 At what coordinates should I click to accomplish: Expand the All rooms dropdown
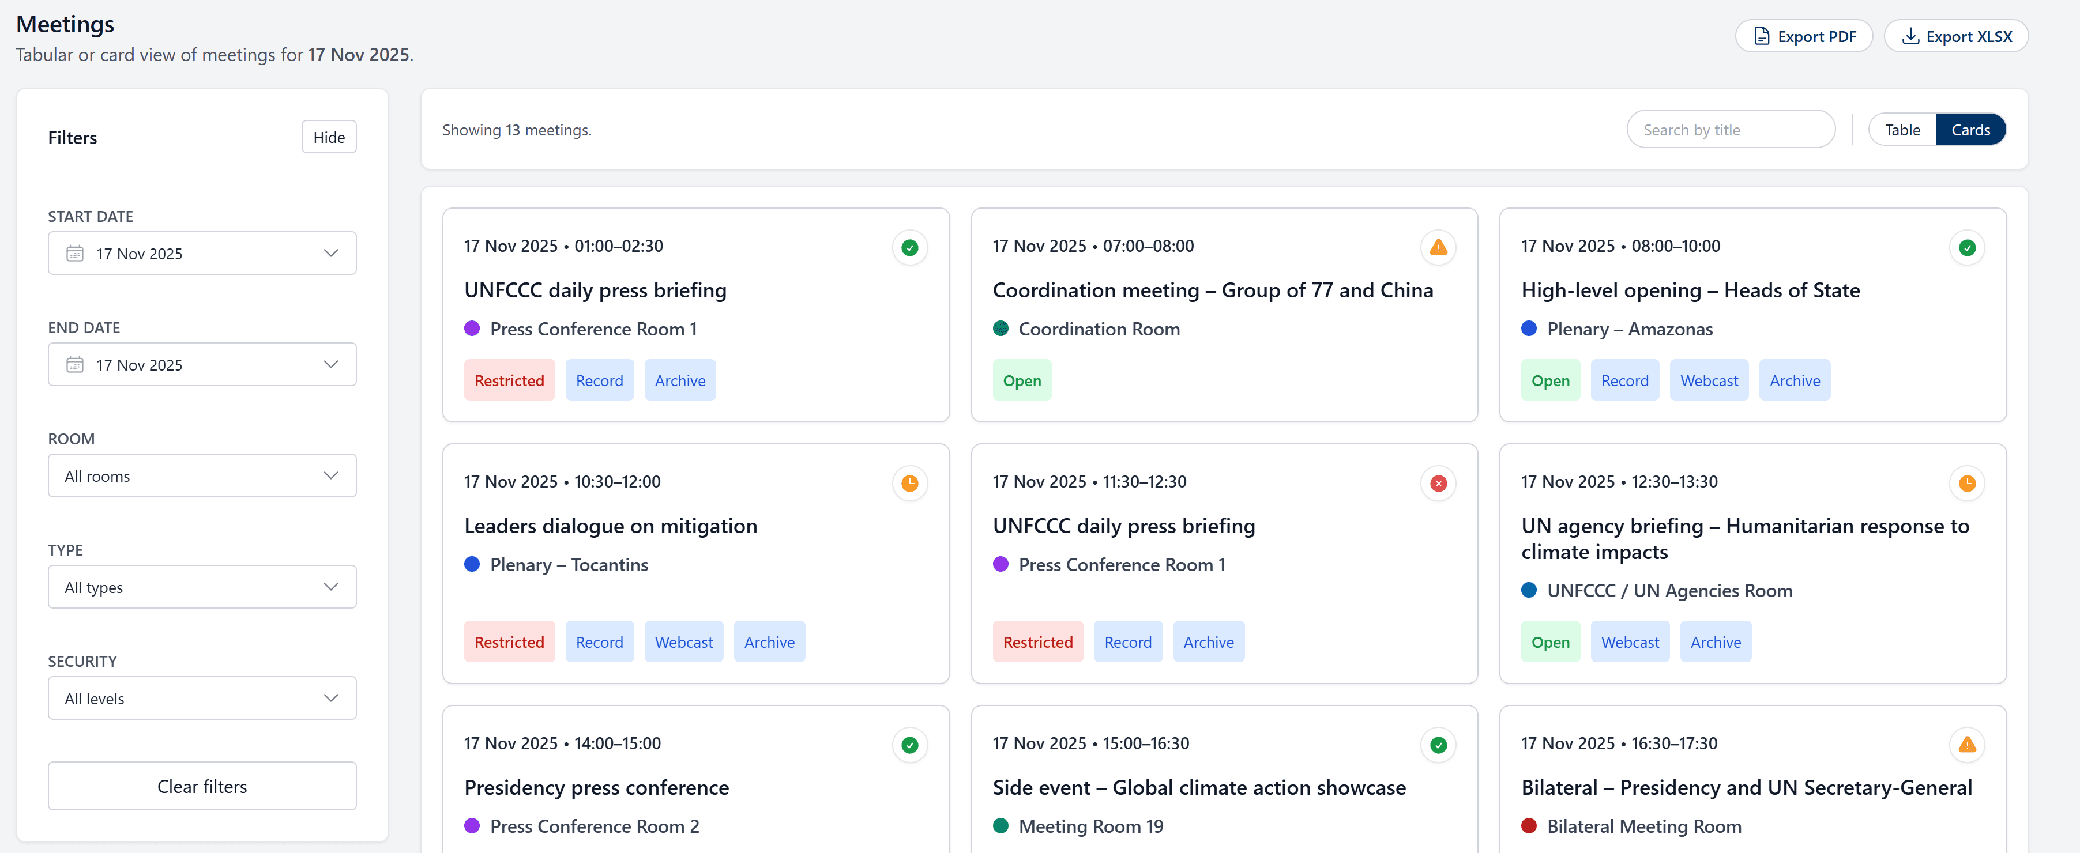(202, 476)
